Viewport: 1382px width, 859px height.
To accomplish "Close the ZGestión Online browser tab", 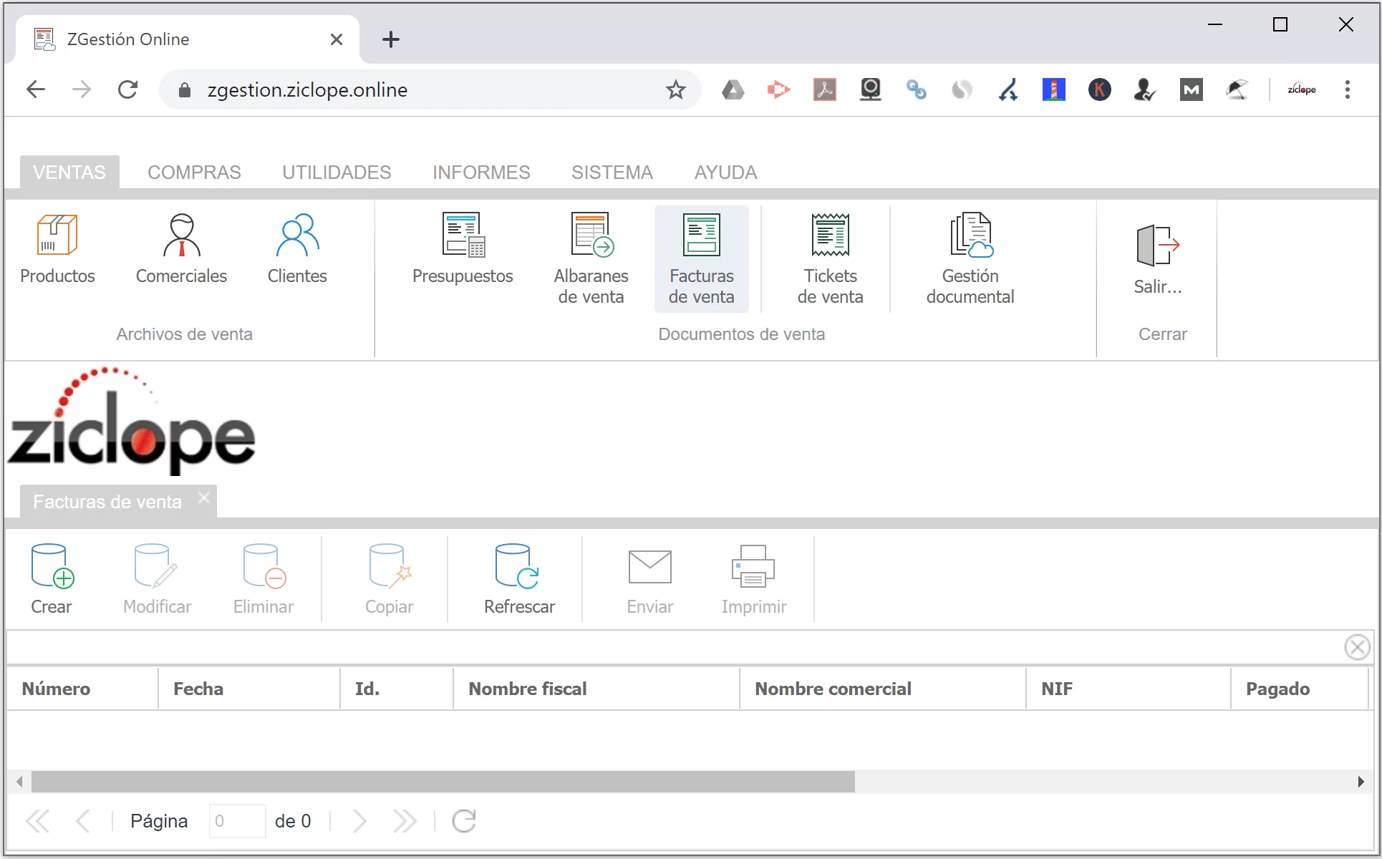I will coord(337,39).
